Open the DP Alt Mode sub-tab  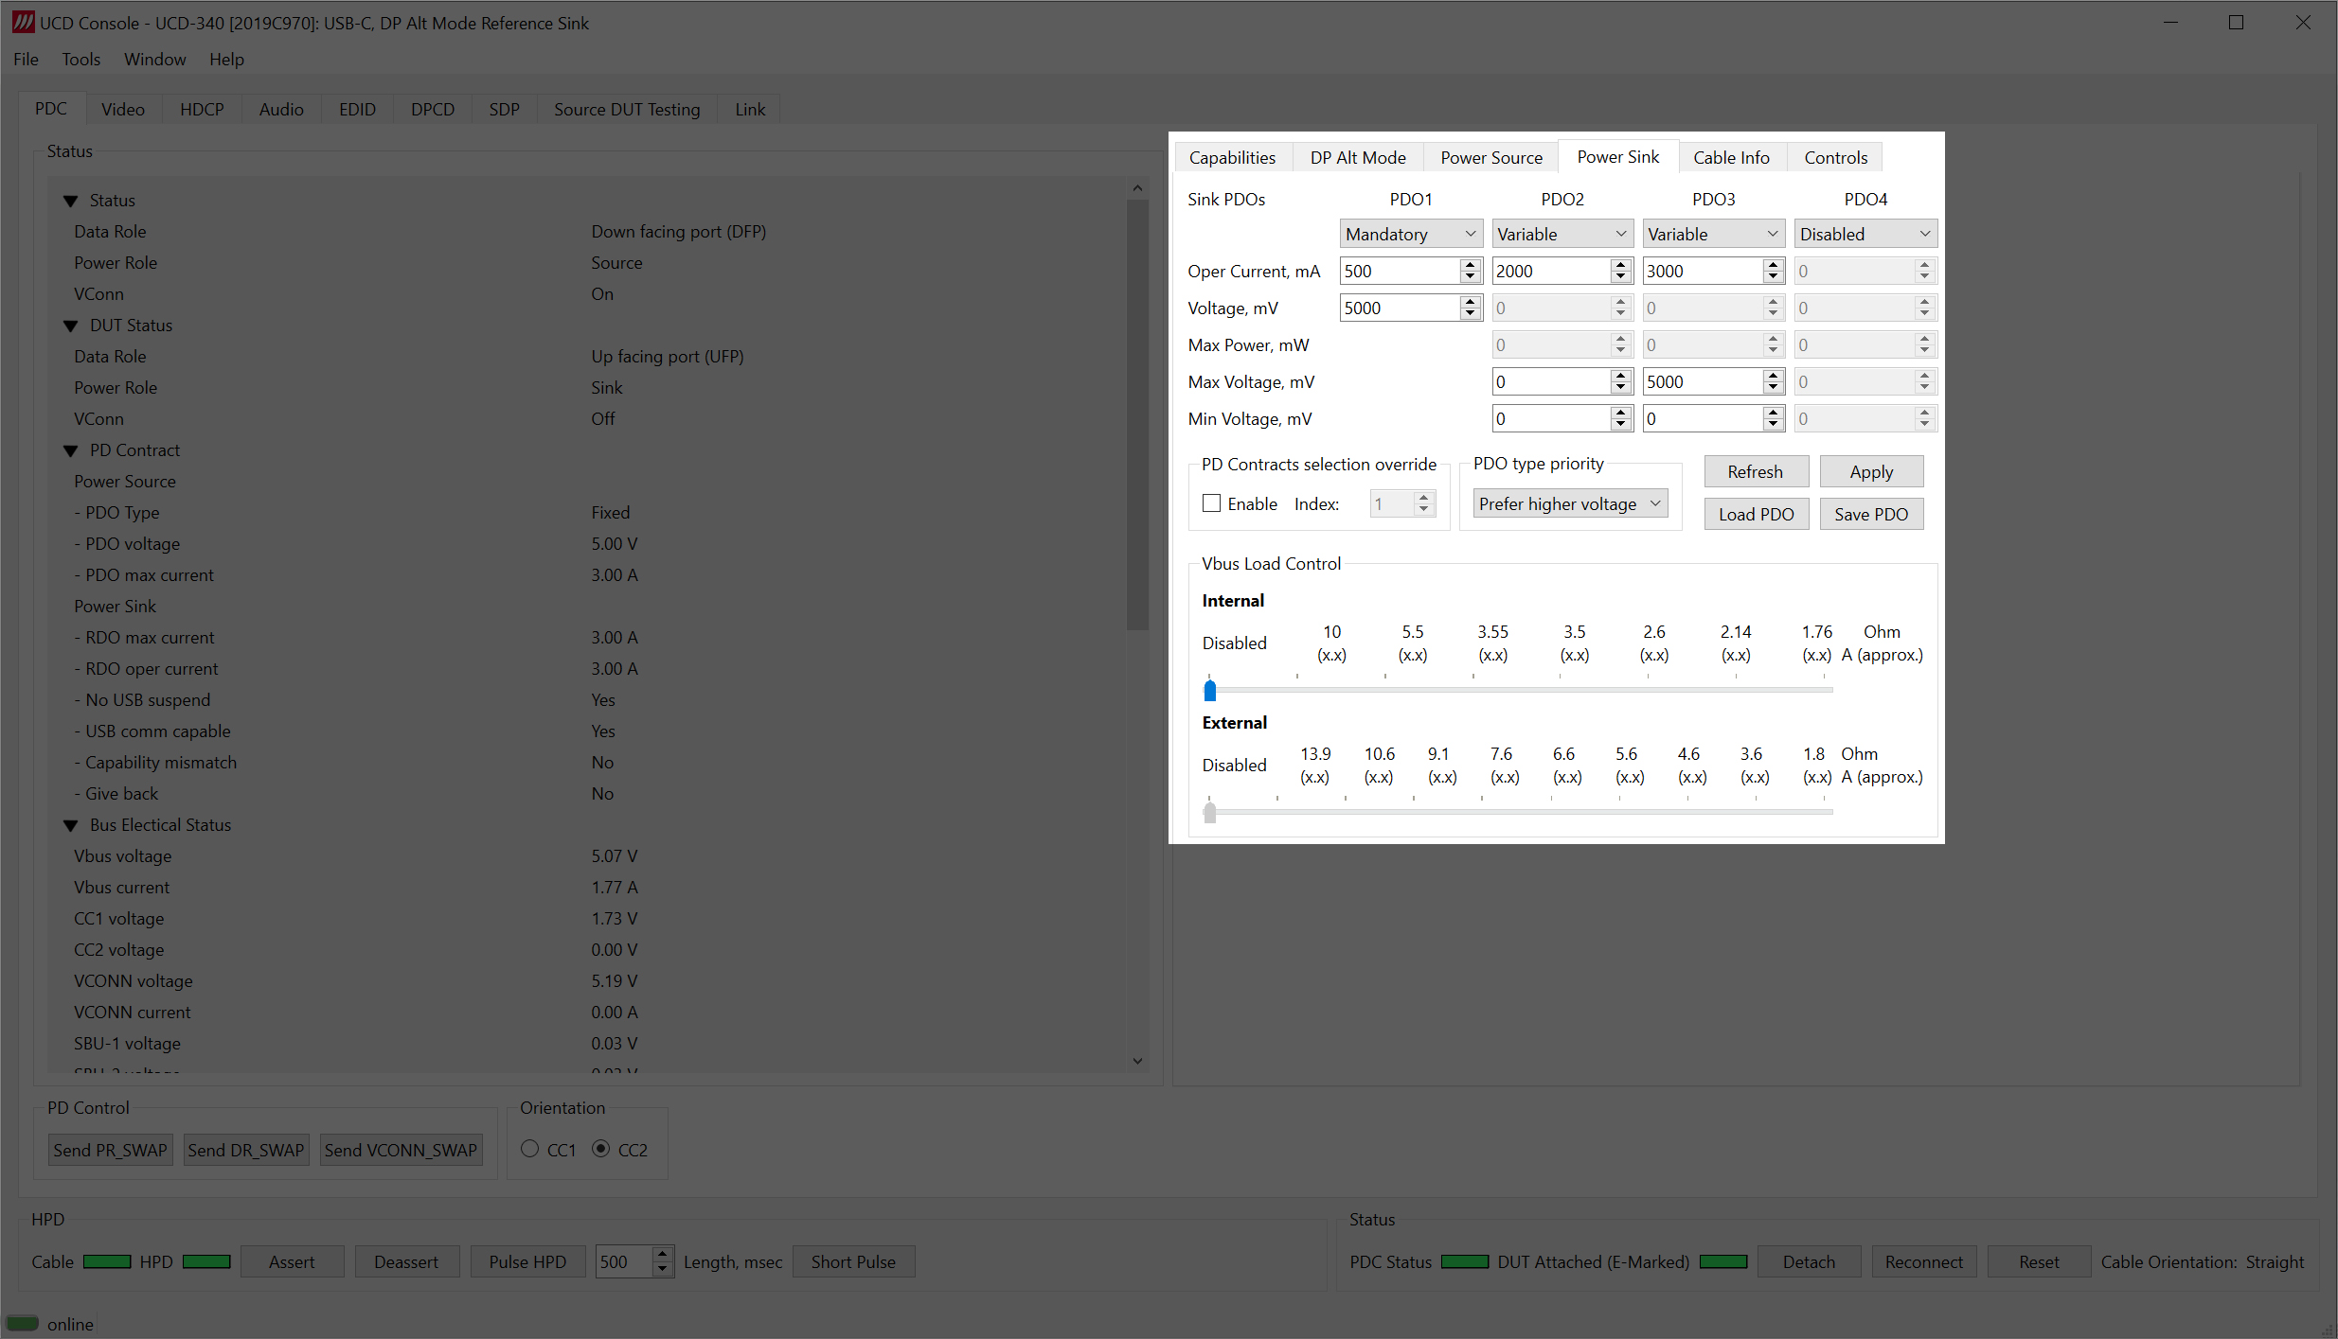coord(1358,157)
